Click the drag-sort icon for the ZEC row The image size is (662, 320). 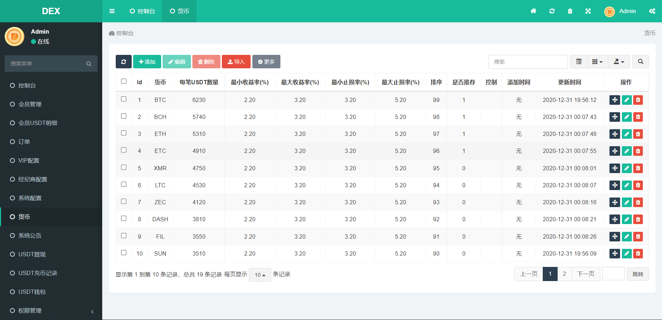615,202
